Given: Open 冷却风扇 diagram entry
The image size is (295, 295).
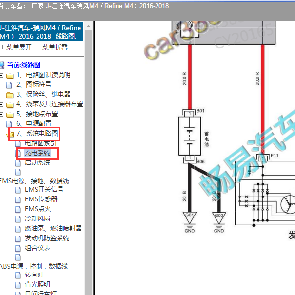Looking at the screenshot, I should (x=38, y=218).
